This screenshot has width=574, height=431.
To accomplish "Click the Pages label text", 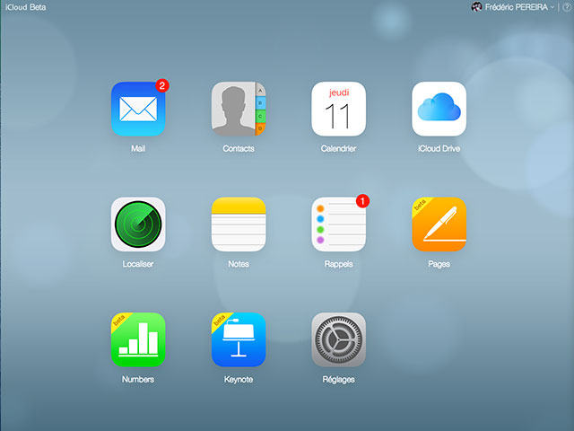I will pyautogui.click(x=439, y=264).
